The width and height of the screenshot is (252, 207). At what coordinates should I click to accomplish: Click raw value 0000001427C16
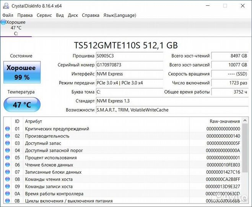223,172
